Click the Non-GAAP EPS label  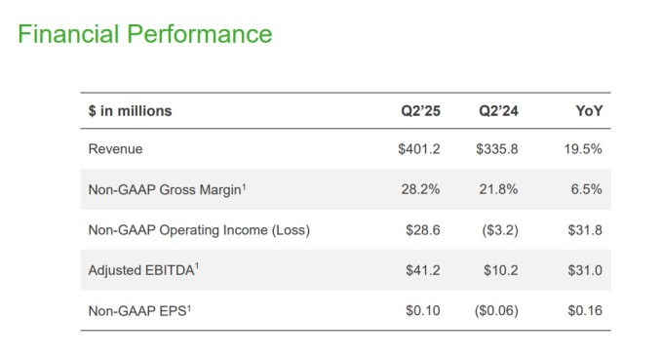(x=140, y=311)
